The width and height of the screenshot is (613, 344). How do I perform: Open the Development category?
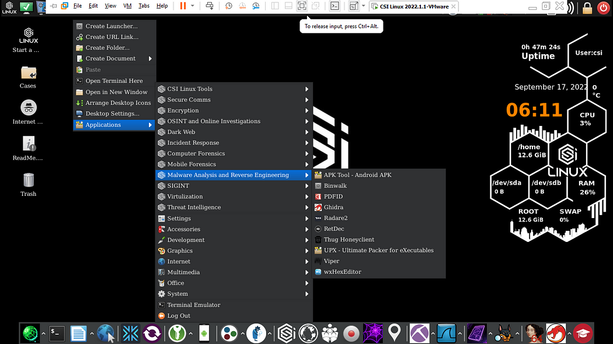(234, 240)
